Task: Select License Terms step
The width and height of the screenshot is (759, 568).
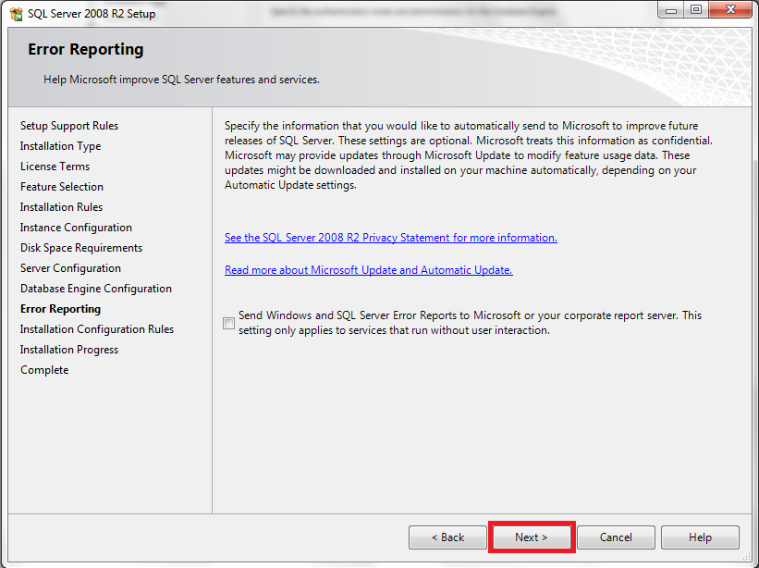Action: pos(55,167)
